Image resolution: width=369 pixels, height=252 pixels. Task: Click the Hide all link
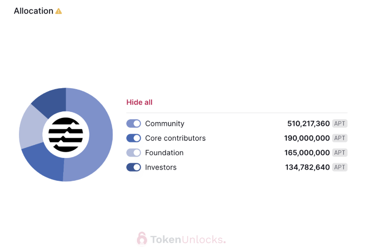pyautogui.click(x=139, y=102)
